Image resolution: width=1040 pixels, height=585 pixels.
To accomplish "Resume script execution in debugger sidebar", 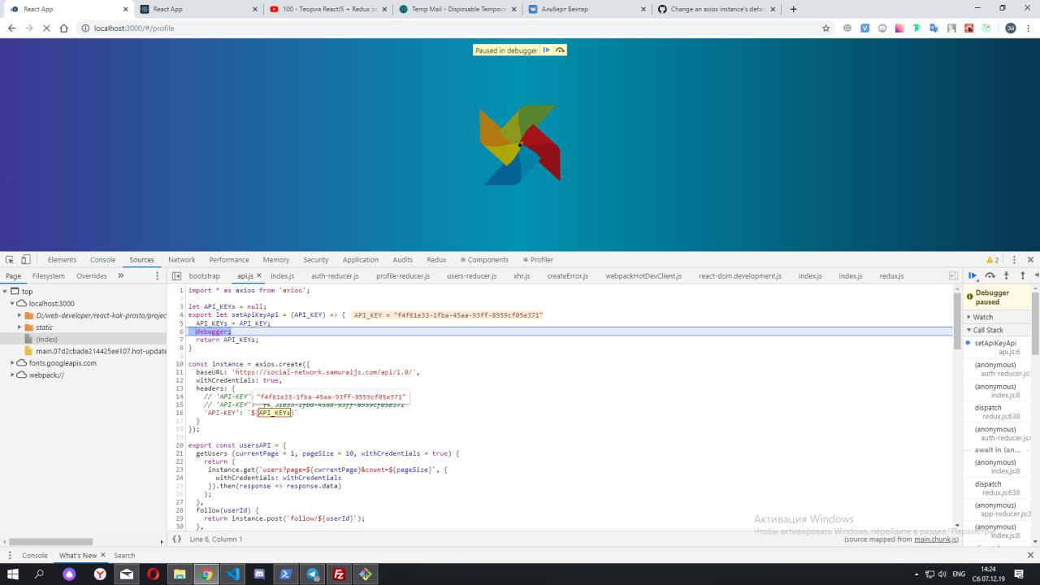I will tap(973, 276).
